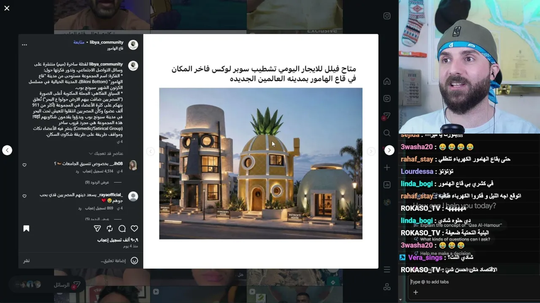This screenshot has width=540, height=303.
Task: Create a new post with plus icon
Action: (x=387, y=167)
